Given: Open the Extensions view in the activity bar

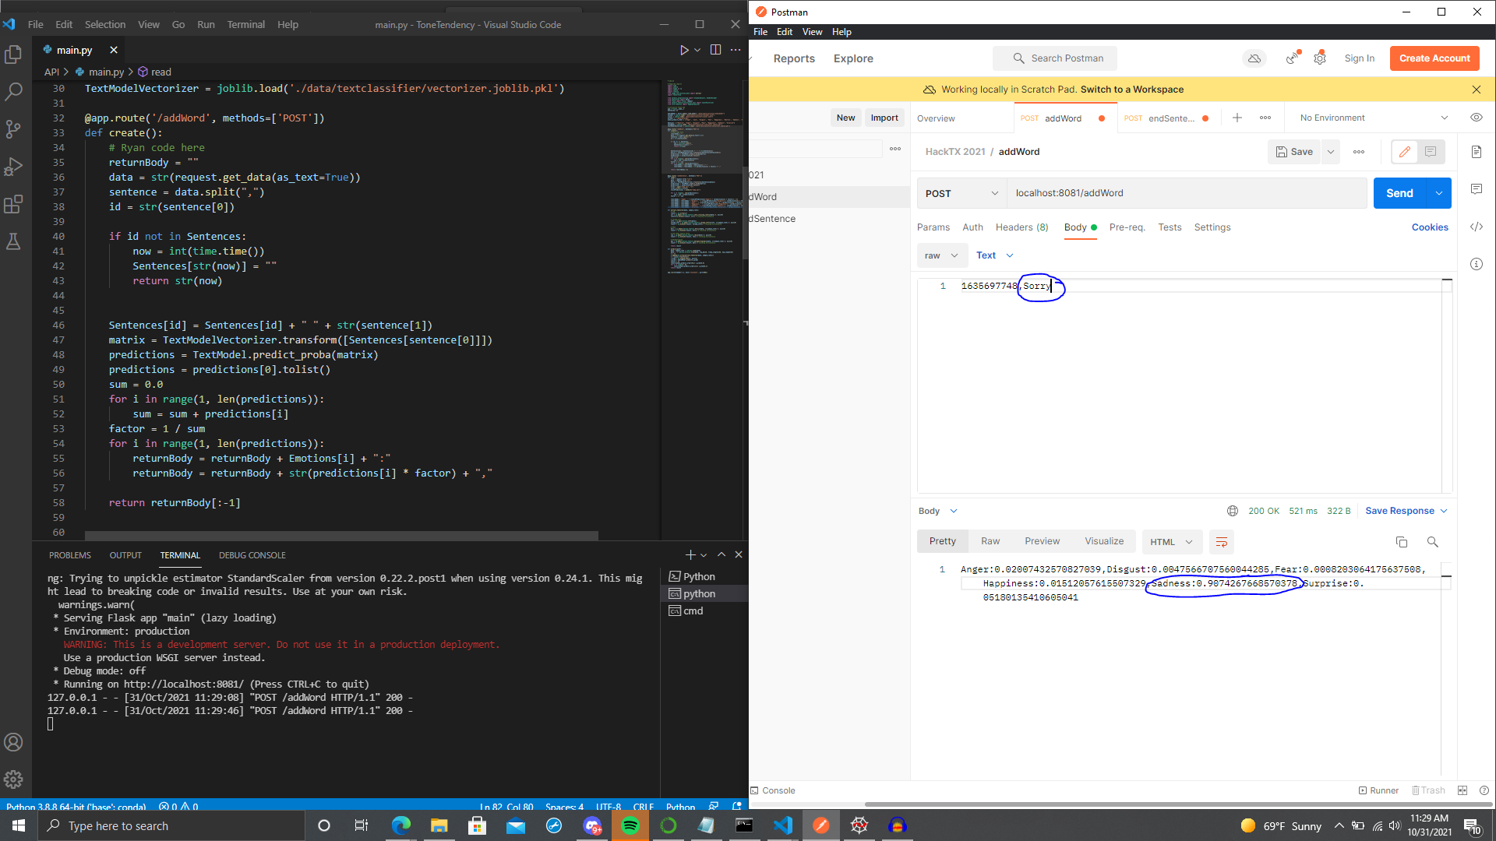Looking at the screenshot, I should (13, 205).
